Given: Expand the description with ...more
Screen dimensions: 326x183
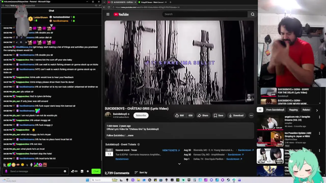Looking at the screenshot, I should (x=130, y=135).
